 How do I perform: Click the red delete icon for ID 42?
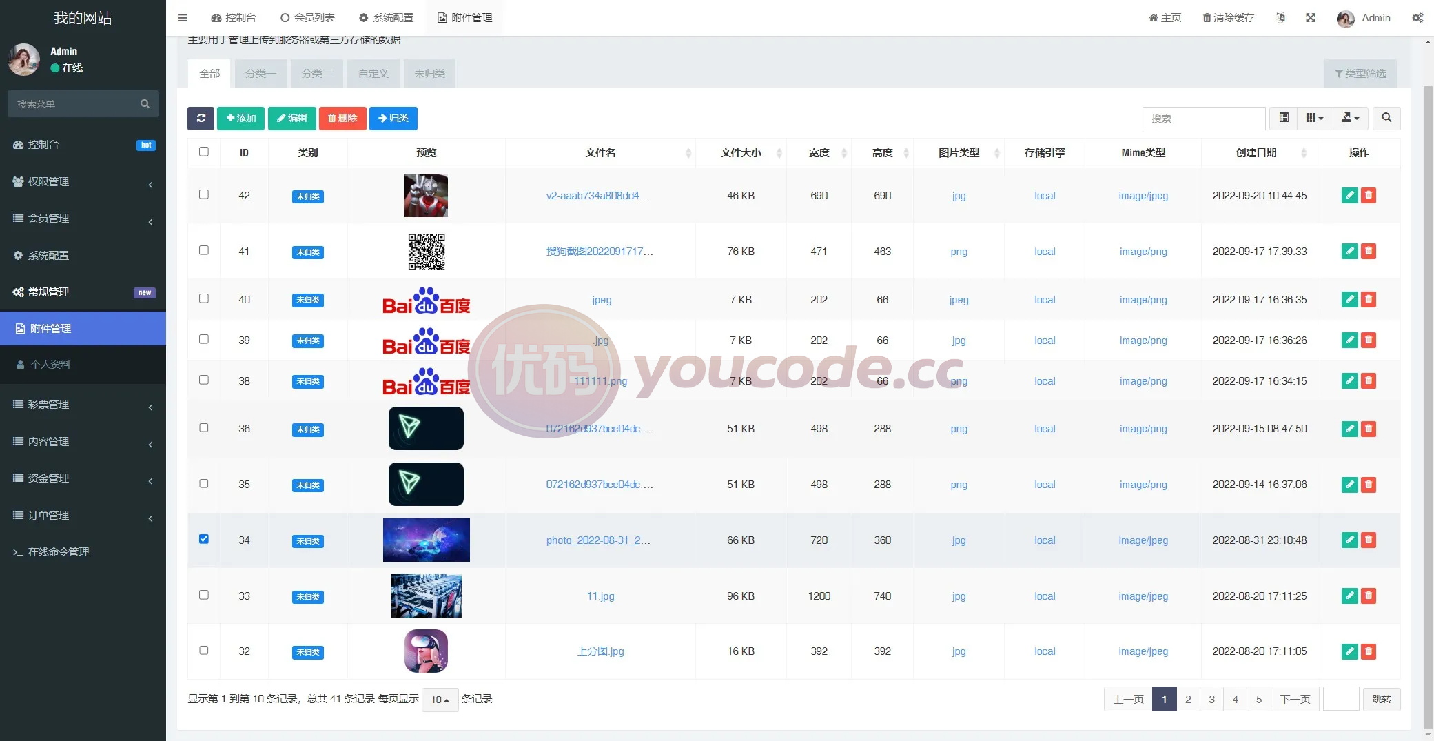click(x=1369, y=195)
